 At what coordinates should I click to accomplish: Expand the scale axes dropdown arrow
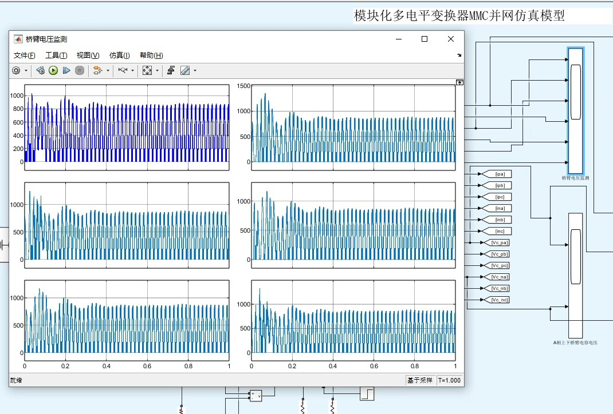pos(157,71)
